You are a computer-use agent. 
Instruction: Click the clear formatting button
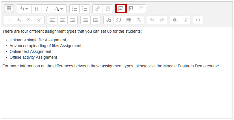[139, 20]
